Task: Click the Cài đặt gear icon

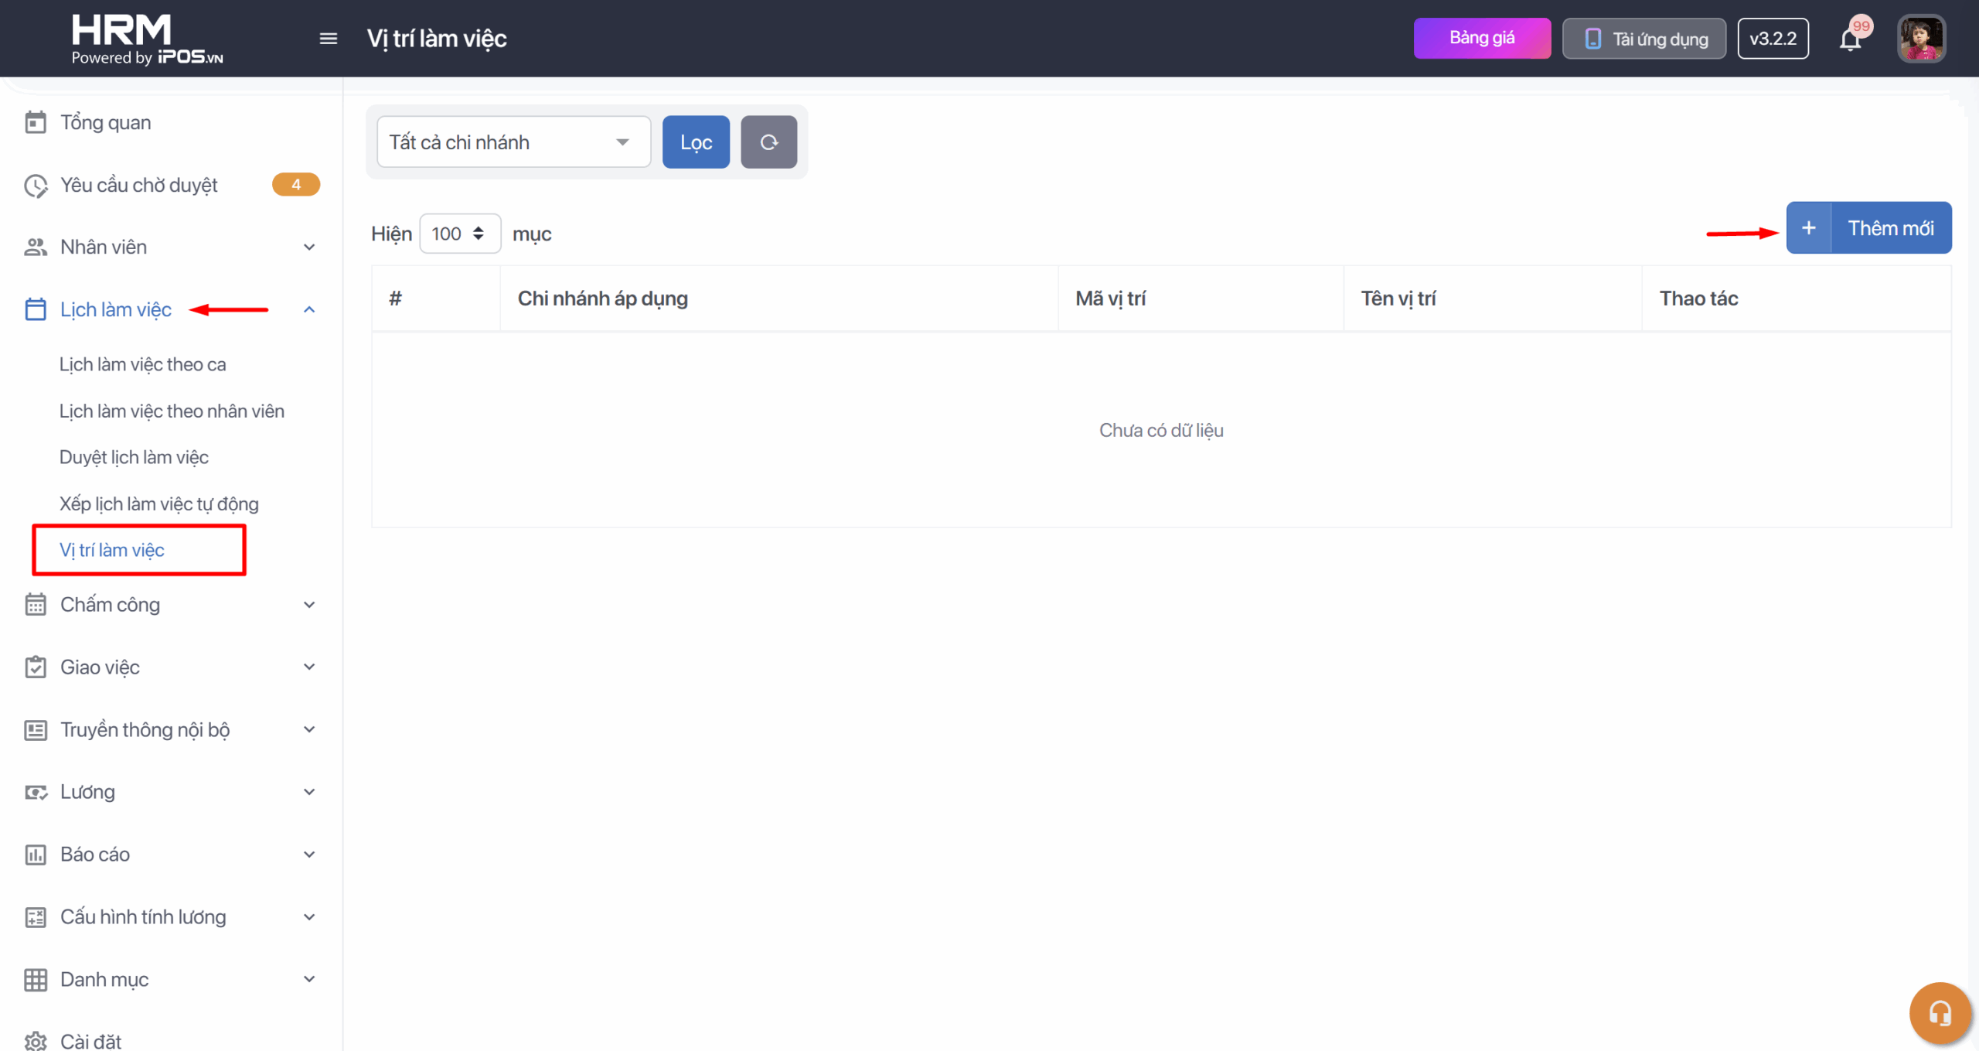Action: 36,1041
